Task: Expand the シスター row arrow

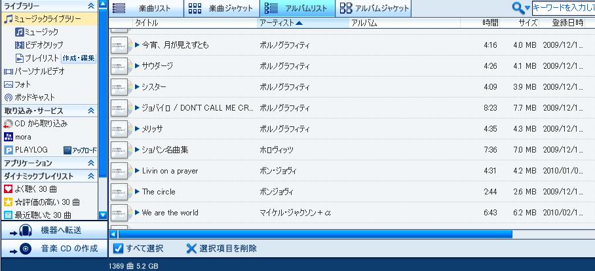Action: (138, 87)
